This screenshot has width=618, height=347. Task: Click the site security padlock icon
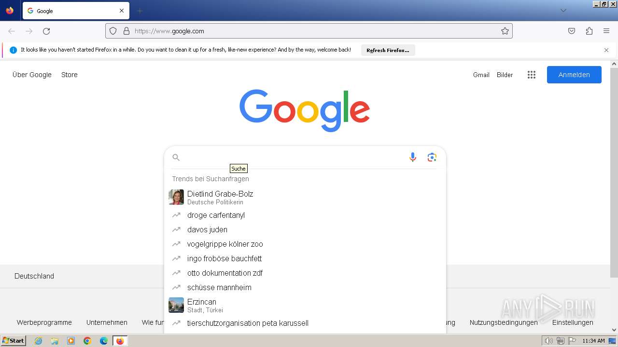pyautogui.click(x=126, y=31)
